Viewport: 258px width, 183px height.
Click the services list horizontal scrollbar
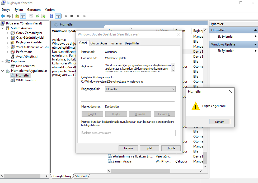coord(141,171)
